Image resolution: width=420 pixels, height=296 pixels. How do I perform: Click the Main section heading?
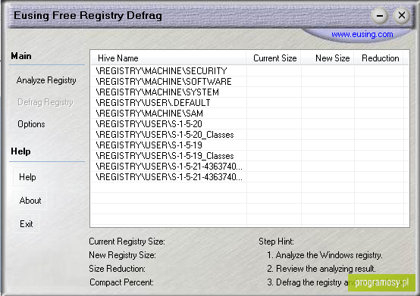pos(21,56)
